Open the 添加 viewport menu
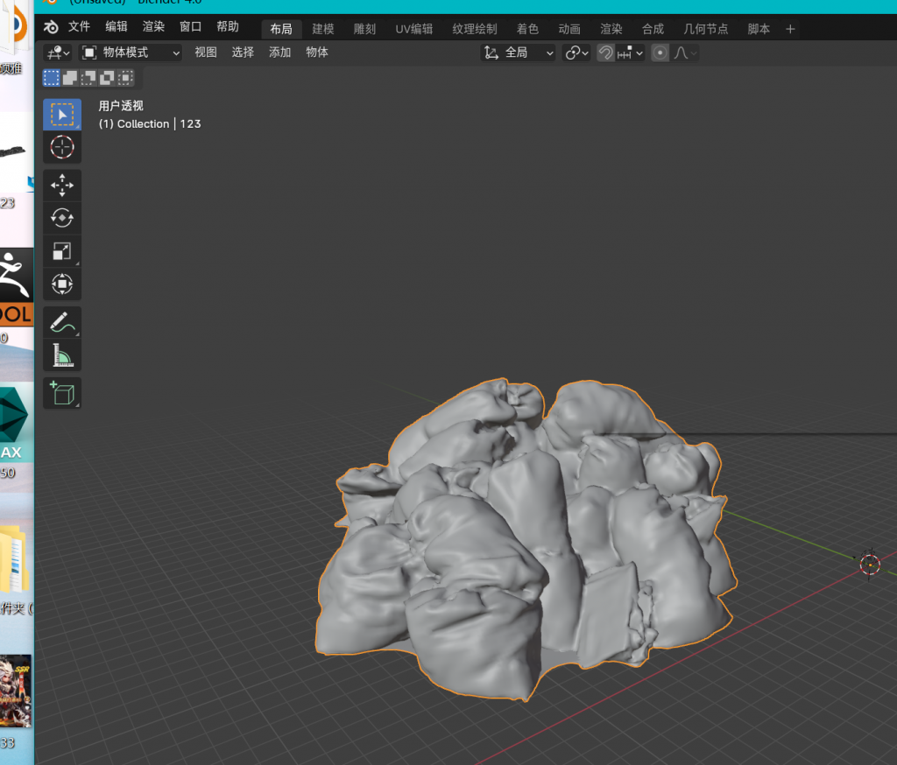This screenshot has width=897, height=765. click(280, 53)
